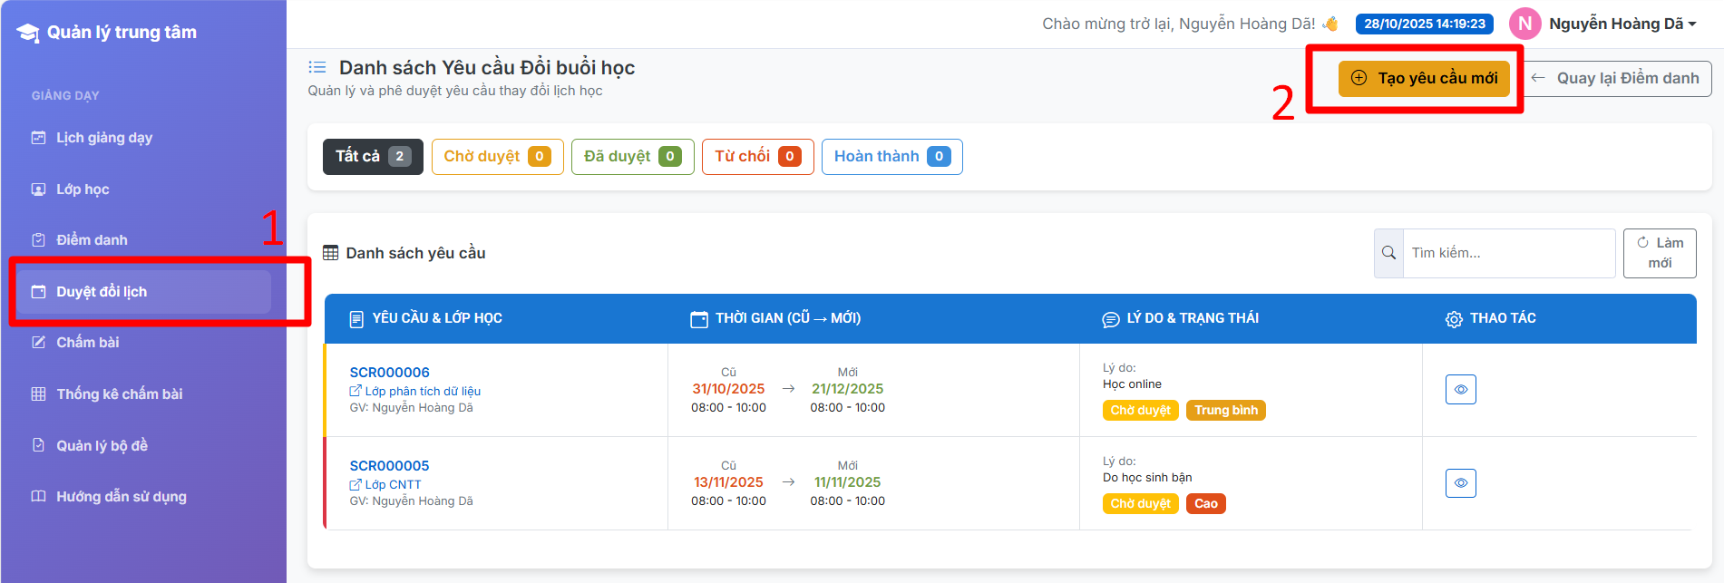Click the search magnifier icon
The height and width of the screenshot is (583, 1724).
tap(1388, 253)
